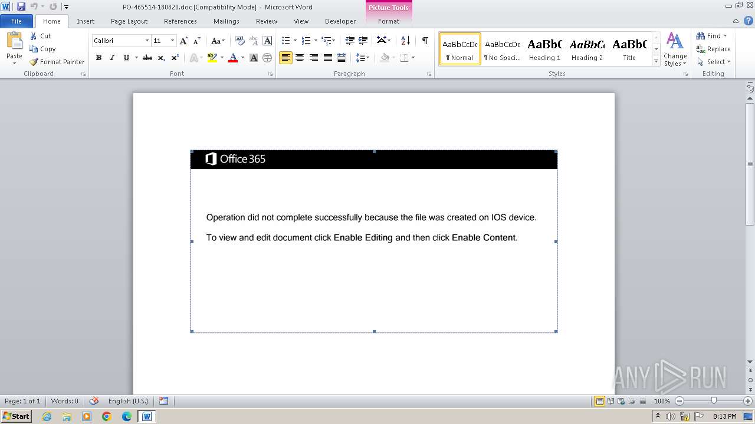This screenshot has width=755, height=424.
Task: Switch to the Page Layout tab
Action: [x=129, y=21]
